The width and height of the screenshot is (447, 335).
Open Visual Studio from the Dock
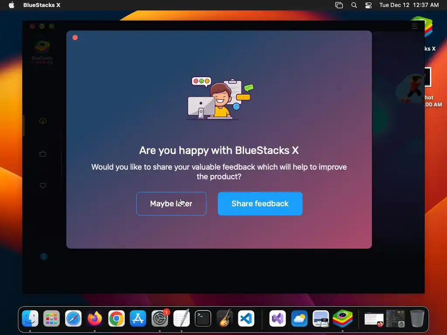(277, 318)
